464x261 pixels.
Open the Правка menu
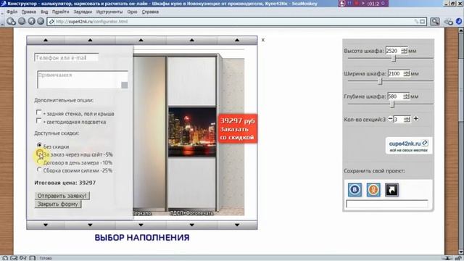pyautogui.click(x=29, y=12)
